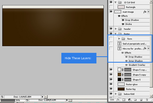Open status menu arrow after Doc: 1.10M/5.61M
Image resolution: width=153 pixels, height=103 pixels.
pyautogui.click(x=67, y=100)
